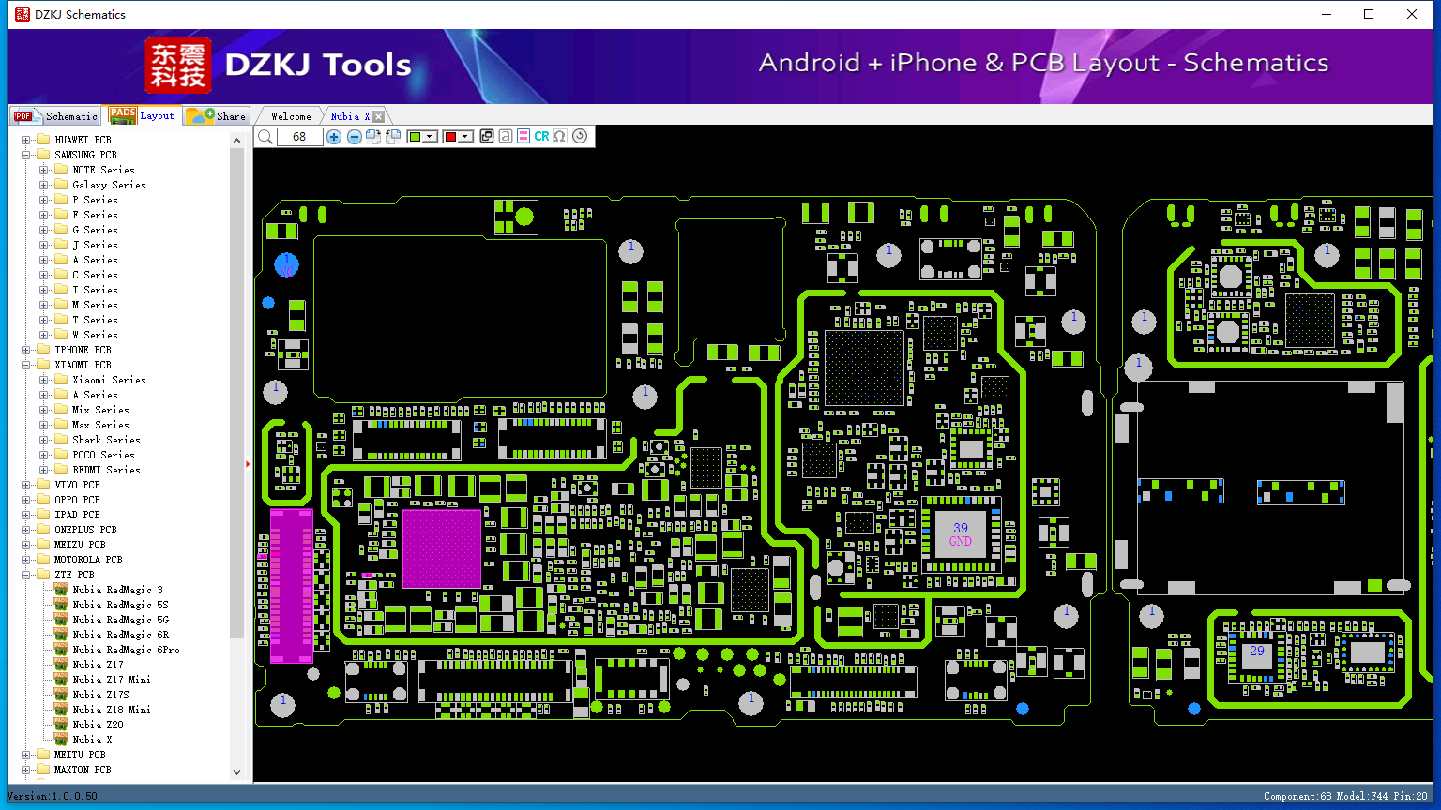Click the tree panel scroll-up arrow
The width and height of the screenshot is (1441, 810).
click(236, 140)
